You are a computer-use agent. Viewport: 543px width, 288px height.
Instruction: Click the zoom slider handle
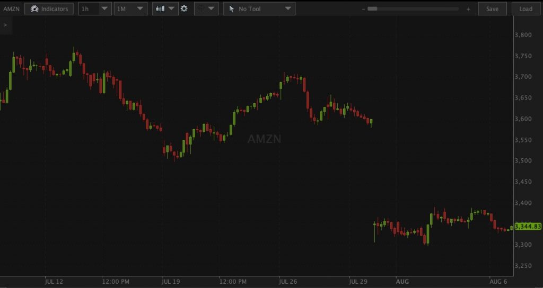coord(372,9)
